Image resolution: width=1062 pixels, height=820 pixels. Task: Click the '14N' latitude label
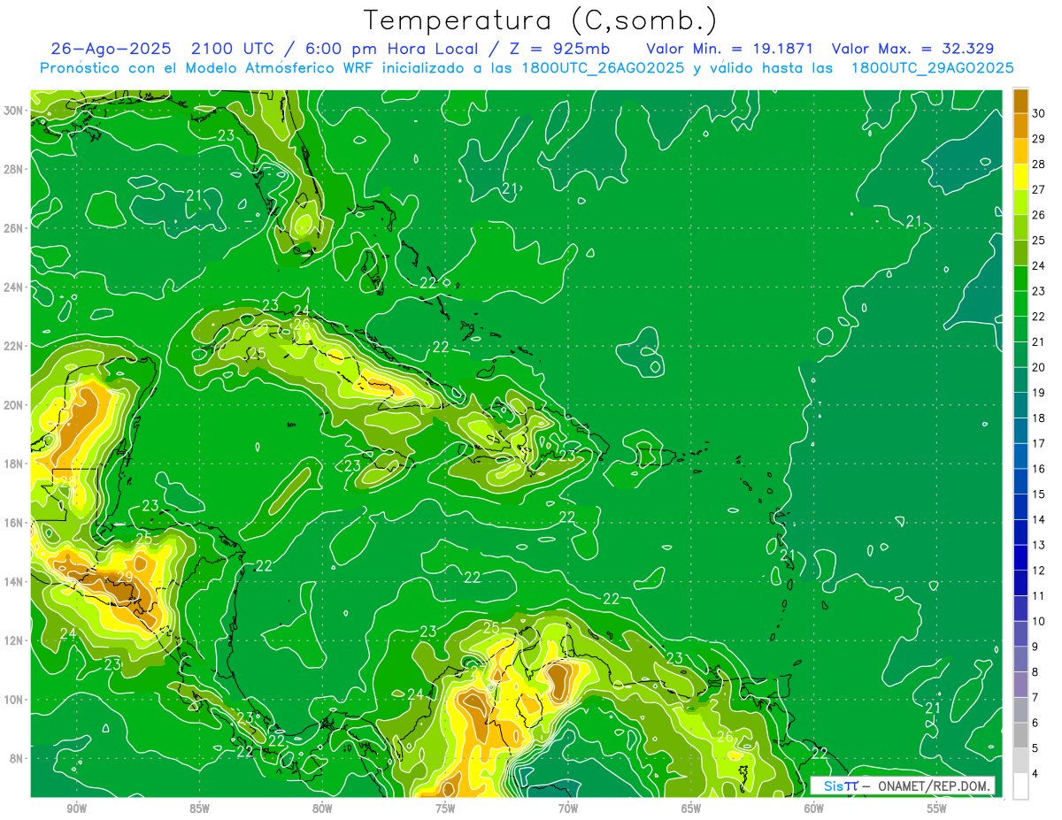(x=13, y=582)
